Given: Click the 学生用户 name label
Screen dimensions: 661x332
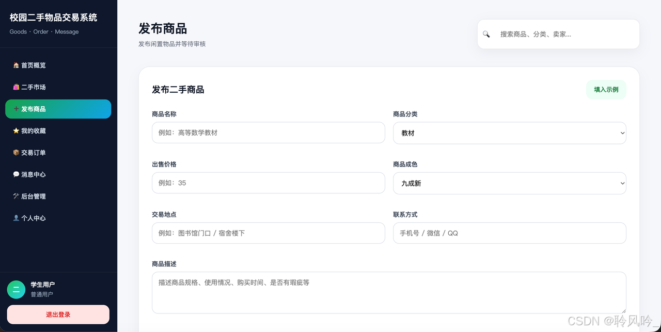Looking at the screenshot, I should (x=42, y=285).
